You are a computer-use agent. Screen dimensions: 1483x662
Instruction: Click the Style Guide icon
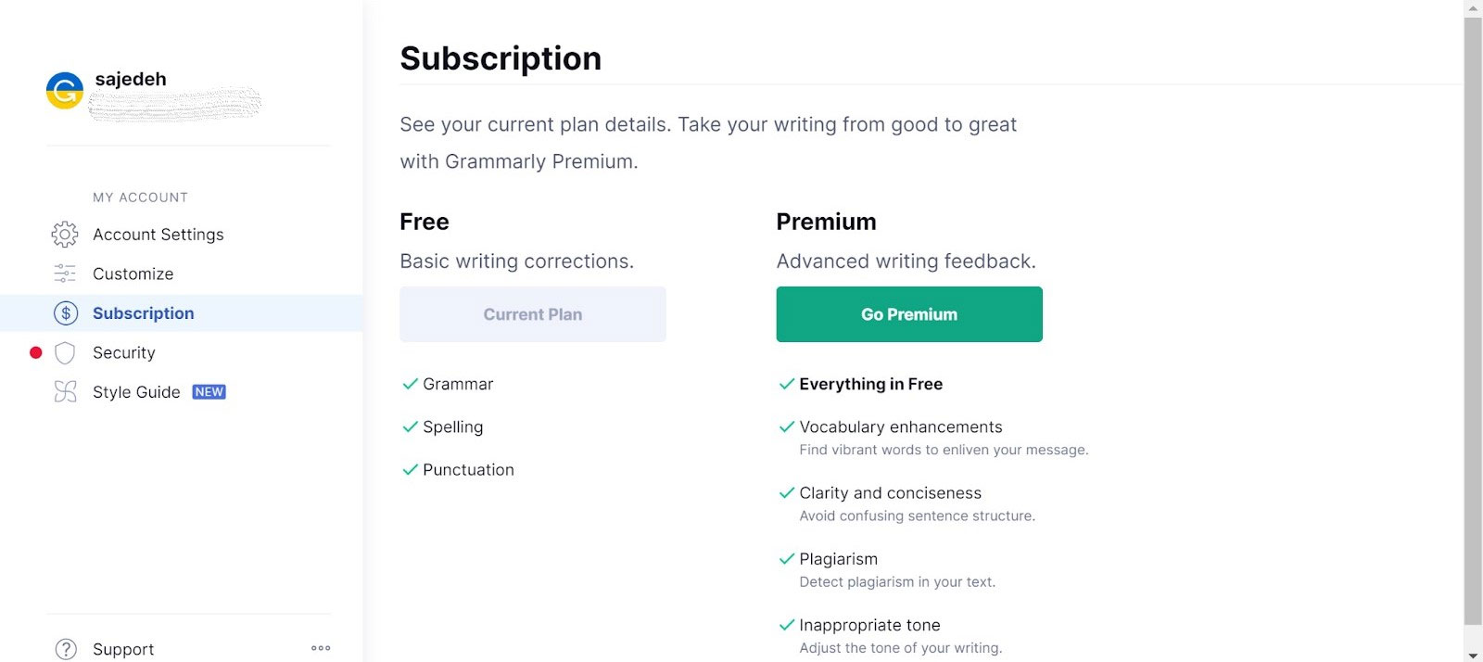tap(65, 392)
